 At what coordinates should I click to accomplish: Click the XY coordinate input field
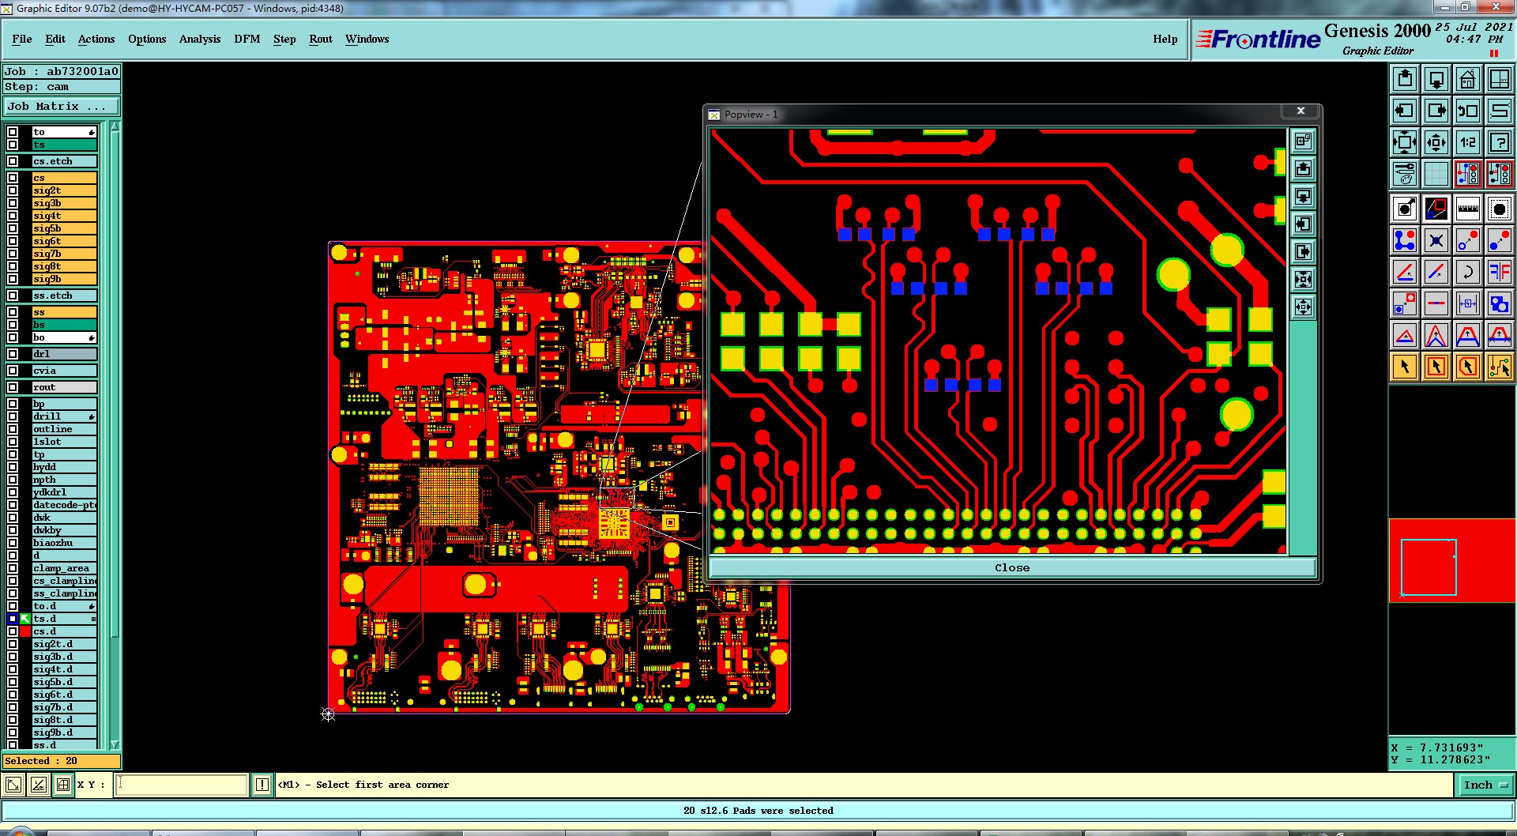tap(182, 785)
